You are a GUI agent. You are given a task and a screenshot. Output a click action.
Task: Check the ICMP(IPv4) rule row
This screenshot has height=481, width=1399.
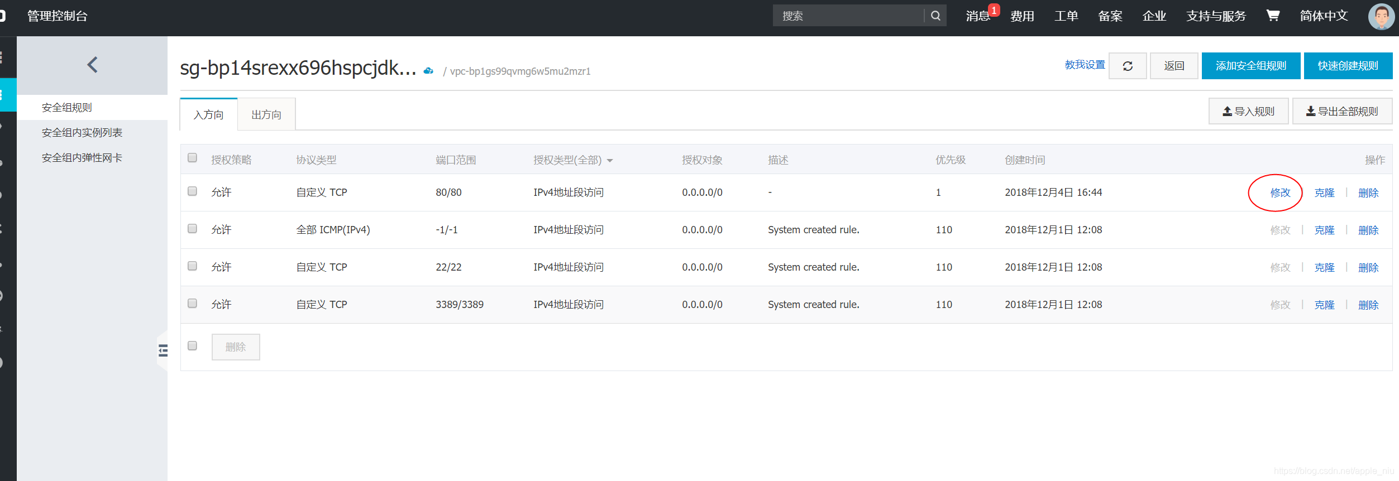193,229
